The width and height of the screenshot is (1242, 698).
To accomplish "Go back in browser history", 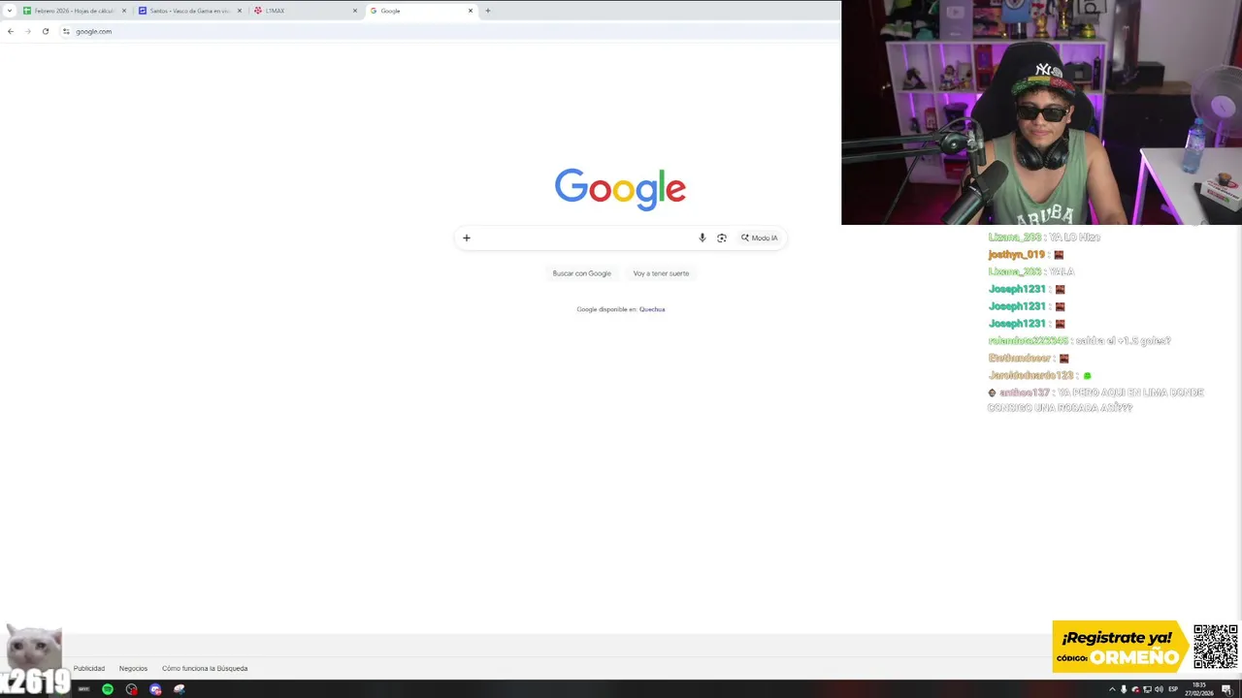I will point(11,31).
